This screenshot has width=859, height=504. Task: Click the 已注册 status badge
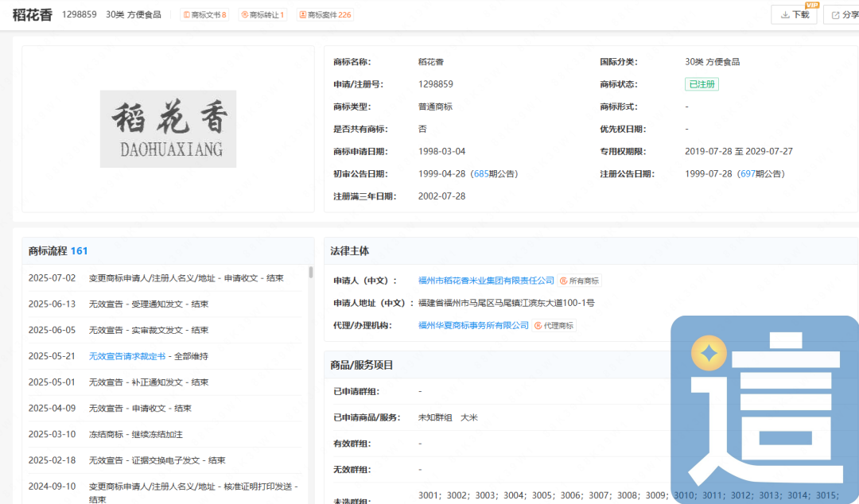(x=702, y=84)
